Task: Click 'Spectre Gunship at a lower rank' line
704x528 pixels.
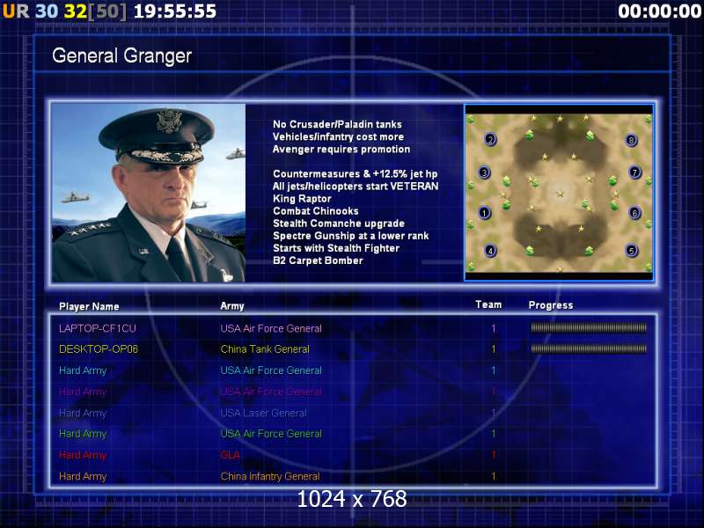Action: pyautogui.click(x=350, y=236)
